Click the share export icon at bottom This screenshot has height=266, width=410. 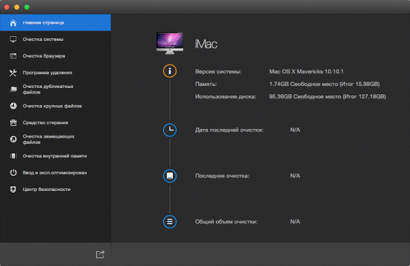(x=100, y=254)
